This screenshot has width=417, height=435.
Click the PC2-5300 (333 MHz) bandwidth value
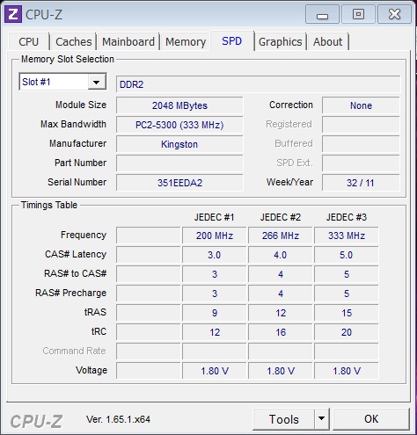179,125
